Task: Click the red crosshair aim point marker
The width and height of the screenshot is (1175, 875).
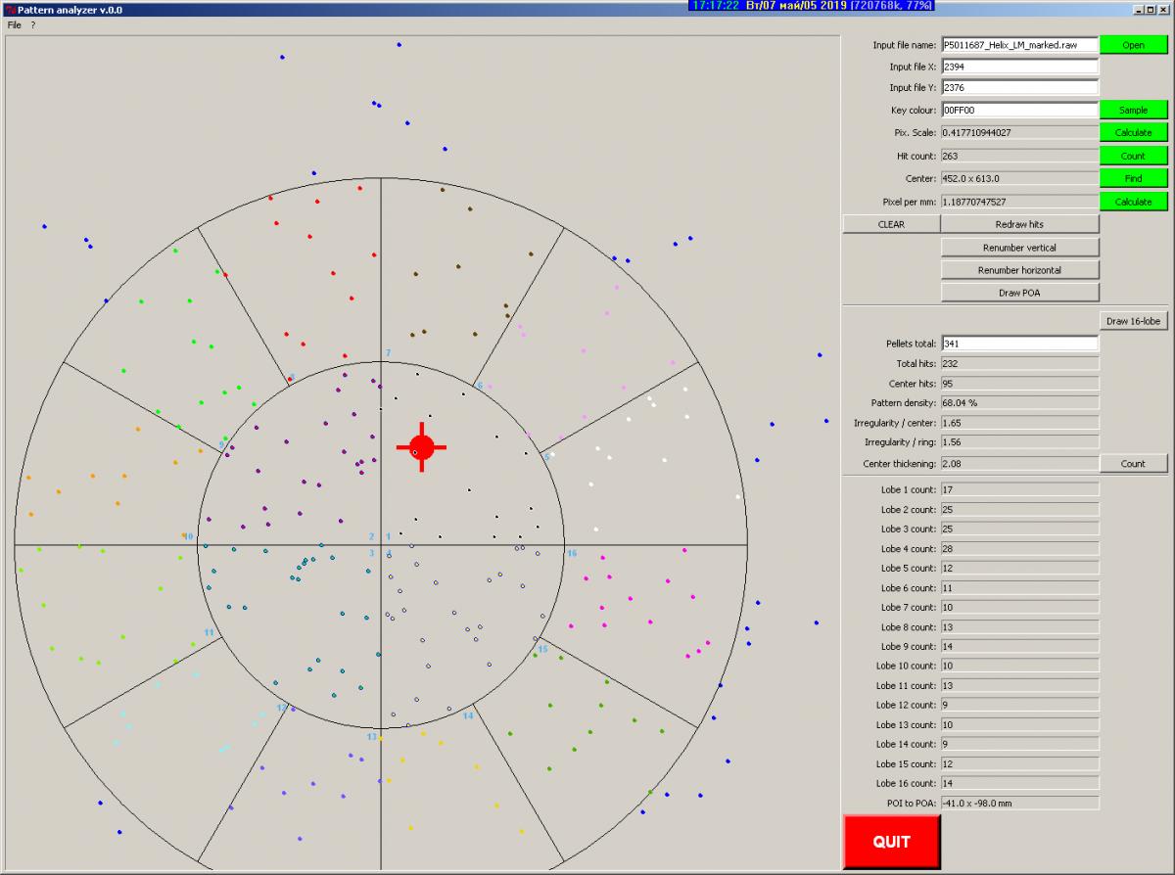Action: 421,447
